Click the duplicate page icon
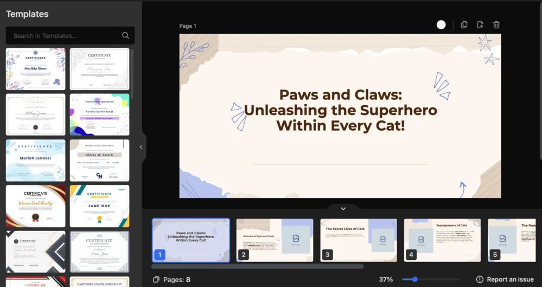 464,25
